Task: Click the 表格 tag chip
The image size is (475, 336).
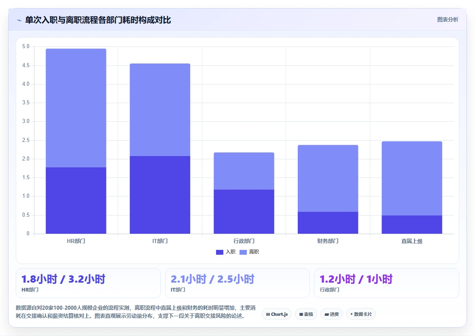Action: (x=306, y=314)
